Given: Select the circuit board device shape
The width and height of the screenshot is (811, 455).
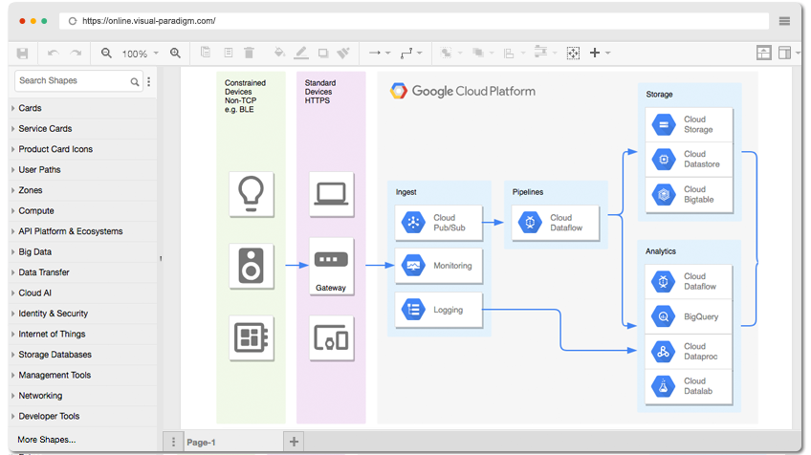Looking at the screenshot, I should [x=252, y=337].
